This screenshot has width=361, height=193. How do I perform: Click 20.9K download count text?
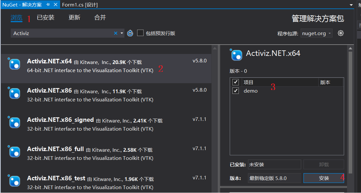point(119,62)
